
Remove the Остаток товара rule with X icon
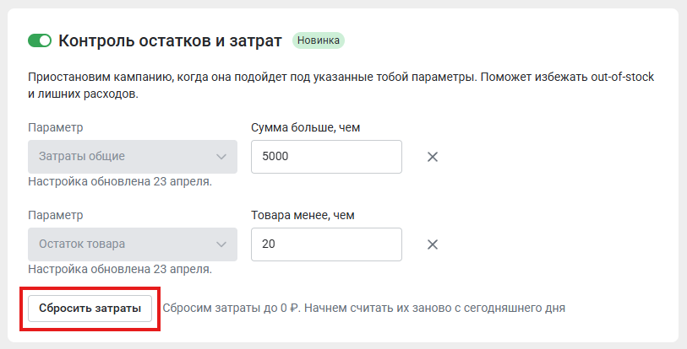pos(433,244)
